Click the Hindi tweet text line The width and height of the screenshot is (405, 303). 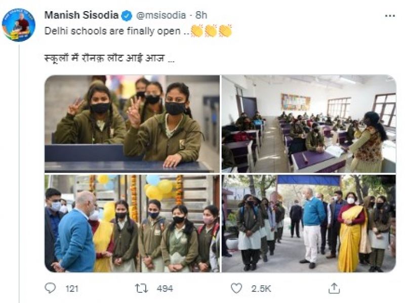[109, 59]
